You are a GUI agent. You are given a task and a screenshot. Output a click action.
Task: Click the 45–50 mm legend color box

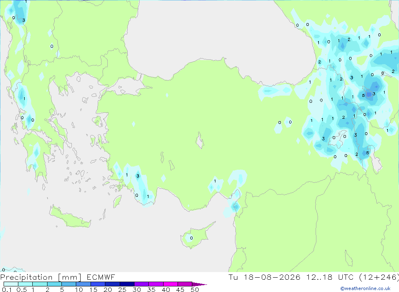pyautogui.click(x=185, y=284)
